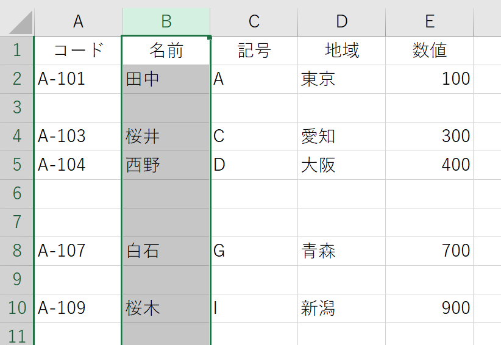Viewport: 501px width, 345px height.
Task: Select row 6 header
Action: coord(16,194)
